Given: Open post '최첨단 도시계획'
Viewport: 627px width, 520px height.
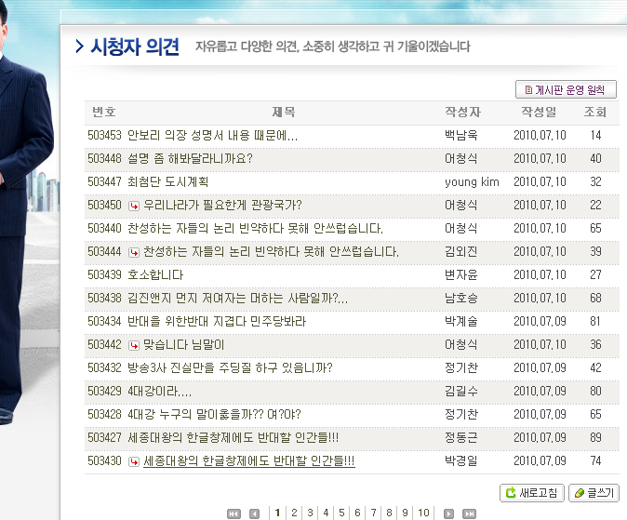Looking at the screenshot, I should pyautogui.click(x=168, y=182).
